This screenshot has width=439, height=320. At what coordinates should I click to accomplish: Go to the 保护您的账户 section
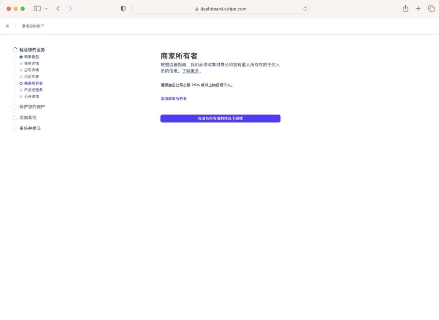(32, 106)
